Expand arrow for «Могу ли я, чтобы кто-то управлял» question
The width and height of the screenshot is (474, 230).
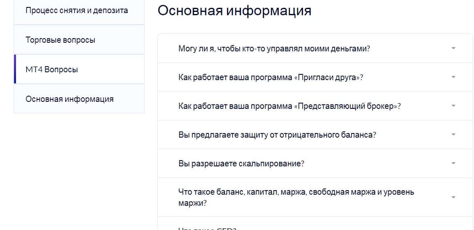[453, 48]
